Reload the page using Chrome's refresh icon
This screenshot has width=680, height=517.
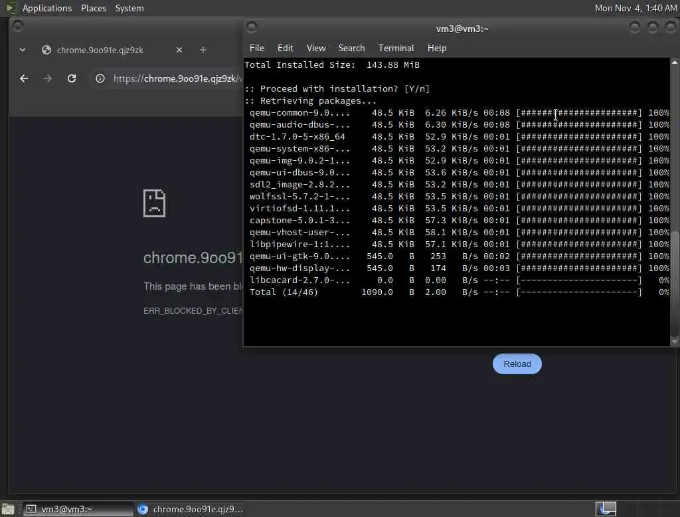click(x=72, y=78)
